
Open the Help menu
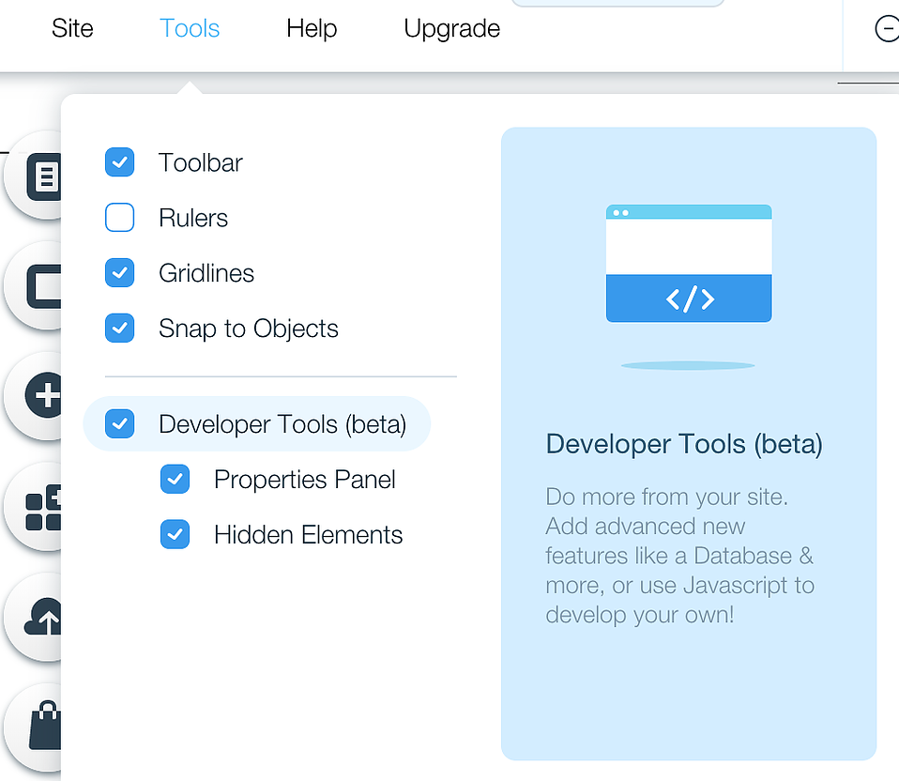coord(312,28)
